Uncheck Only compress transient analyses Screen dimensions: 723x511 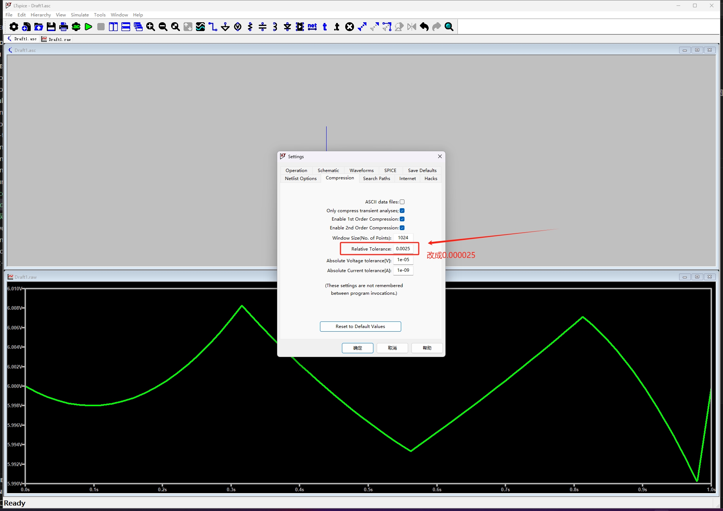(x=402, y=211)
